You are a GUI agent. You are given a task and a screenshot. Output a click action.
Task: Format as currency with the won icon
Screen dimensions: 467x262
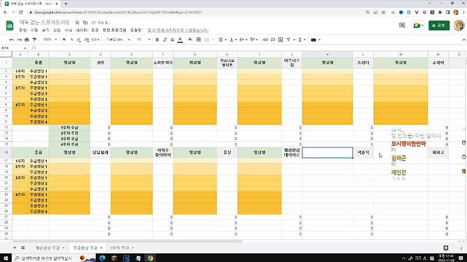64,40
